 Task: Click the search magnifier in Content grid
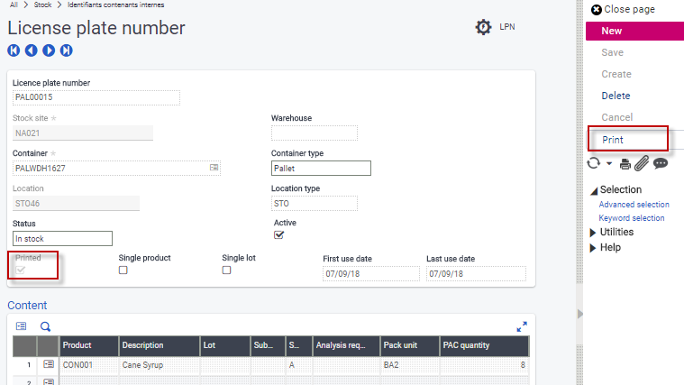45,326
